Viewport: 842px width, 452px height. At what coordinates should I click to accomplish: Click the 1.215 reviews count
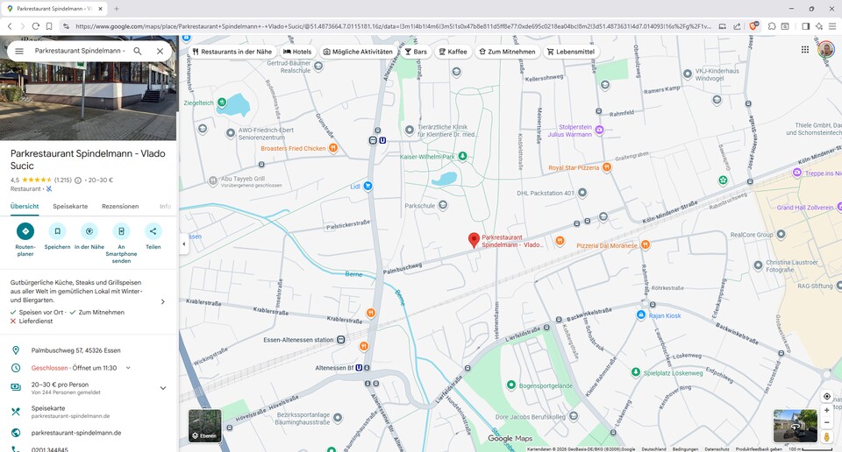point(63,180)
